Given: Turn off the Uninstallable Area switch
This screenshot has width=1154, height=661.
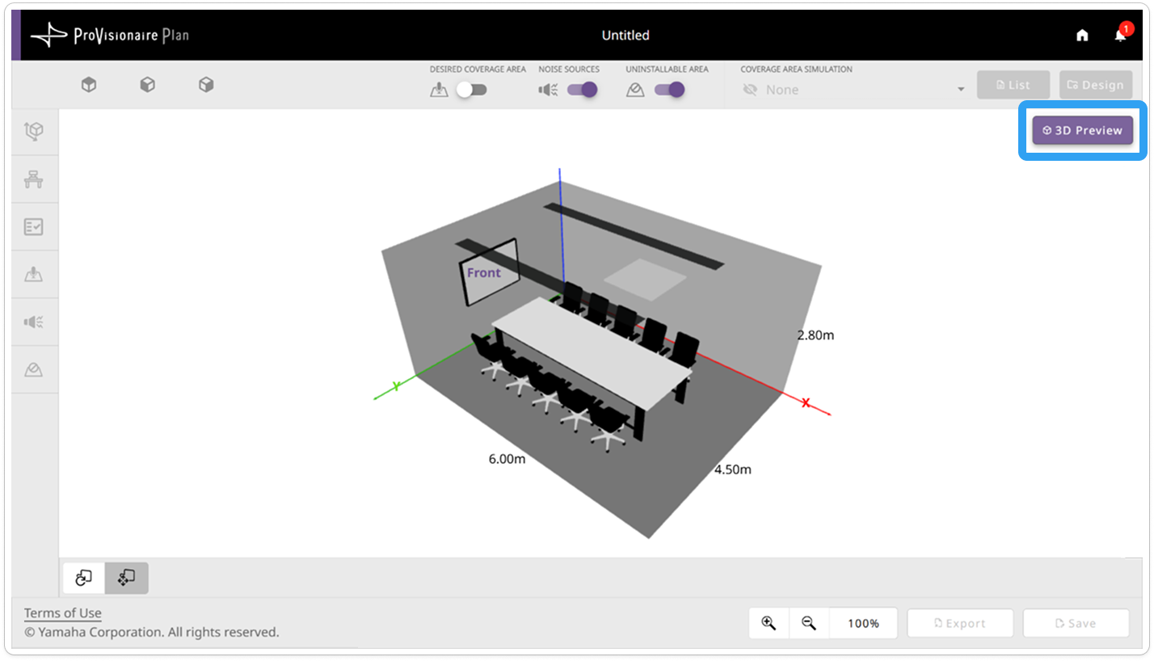Looking at the screenshot, I should coord(669,90).
